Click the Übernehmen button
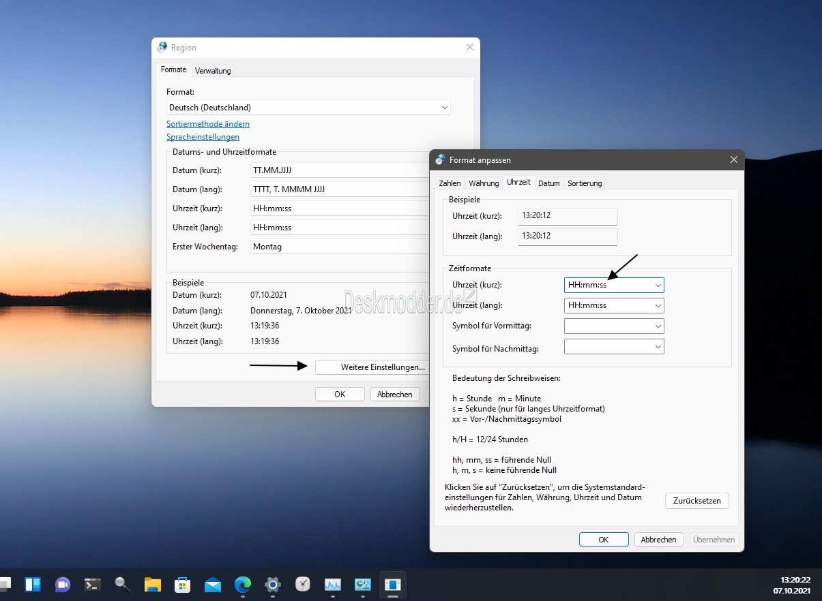Viewport: 822px width, 601px height. pyautogui.click(x=714, y=539)
